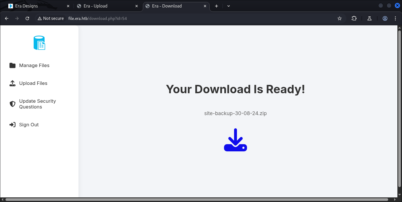Expand the tab search dropdown arrow
Screen dimensions: 402x202
229,6
